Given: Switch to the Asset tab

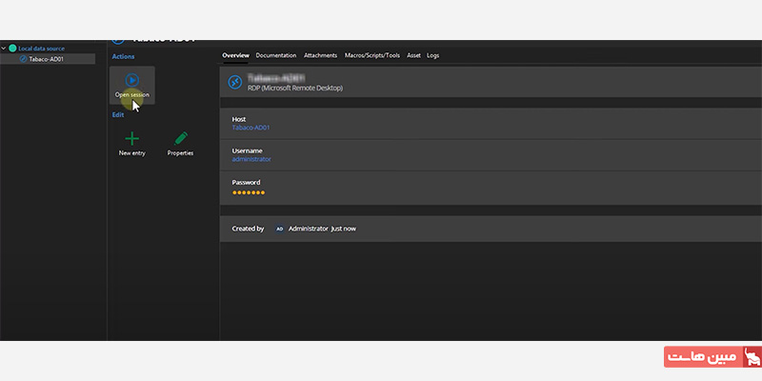Looking at the screenshot, I should pyautogui.click(x=413, y=56).
